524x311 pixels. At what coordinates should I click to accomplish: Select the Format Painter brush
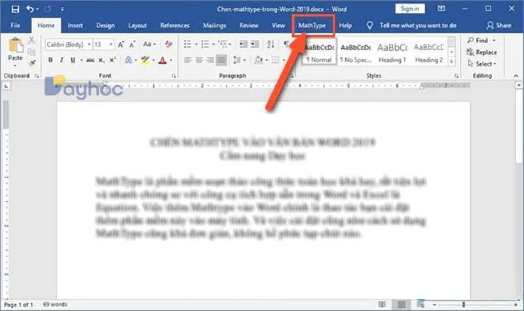pyautogui.click(x=31, y=63)
